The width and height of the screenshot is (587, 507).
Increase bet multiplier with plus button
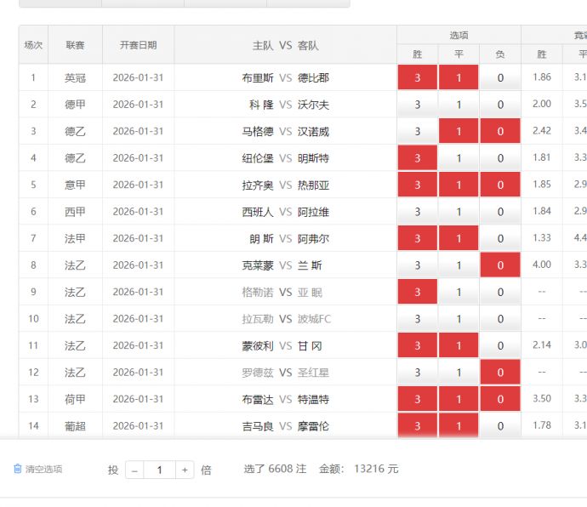pos(185,470)
